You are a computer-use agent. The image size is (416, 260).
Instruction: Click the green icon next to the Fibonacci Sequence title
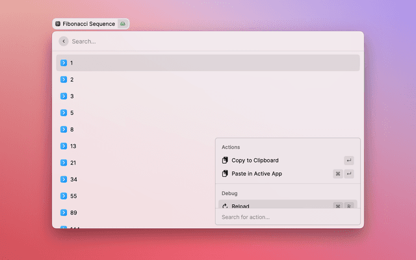point(122,23)
